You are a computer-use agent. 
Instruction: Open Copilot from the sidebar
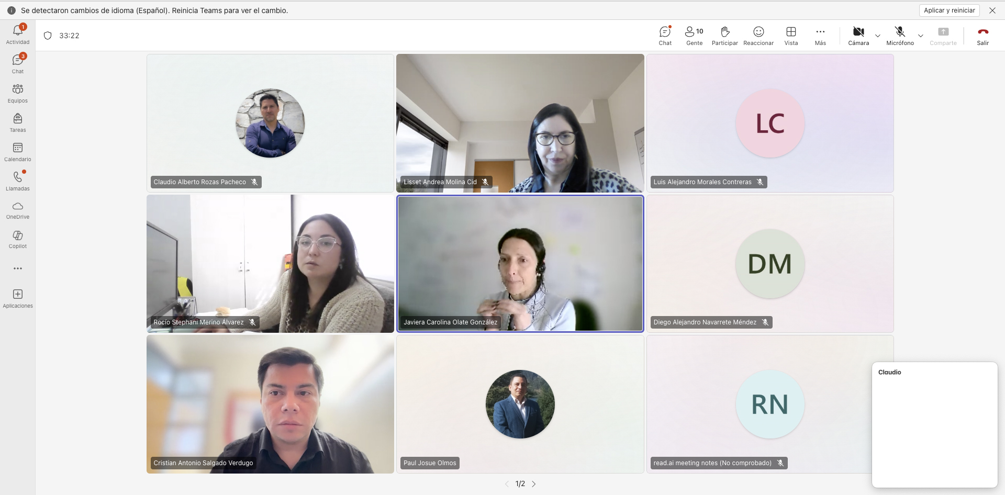pos(17,239)
